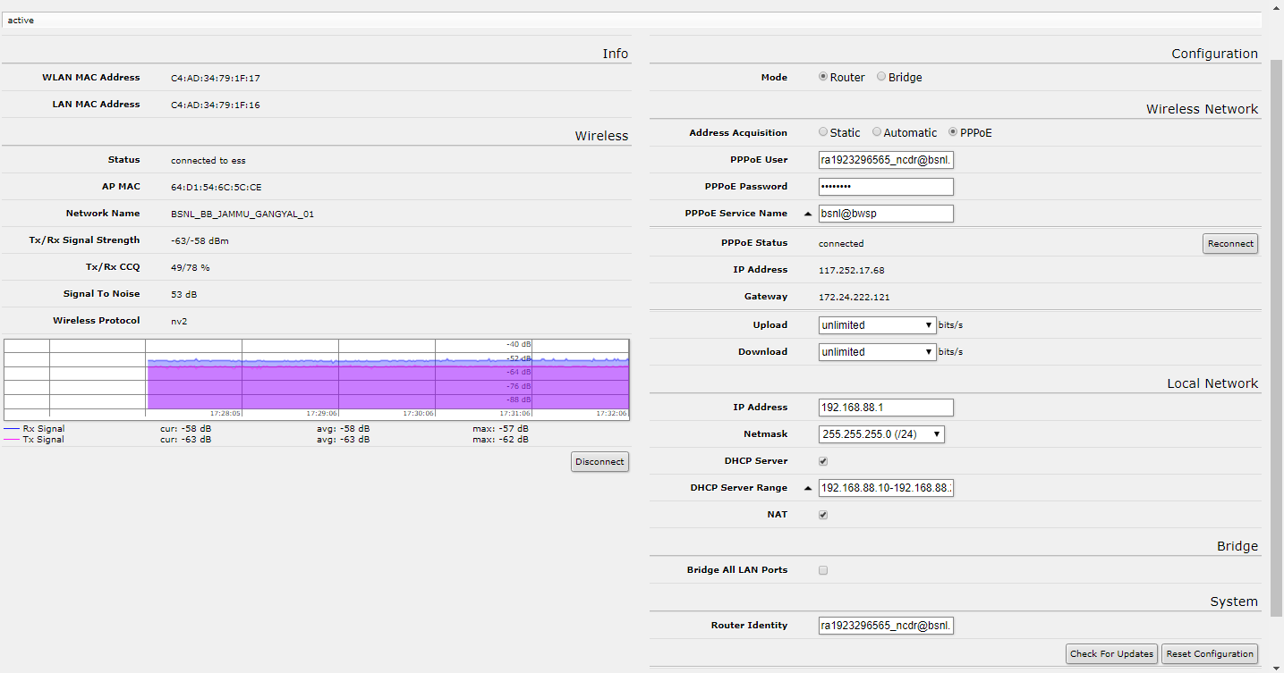Screen dimensions: 1284x673
Task: Choose Automatic address acquisition
Action: click(x=877, y=131)
